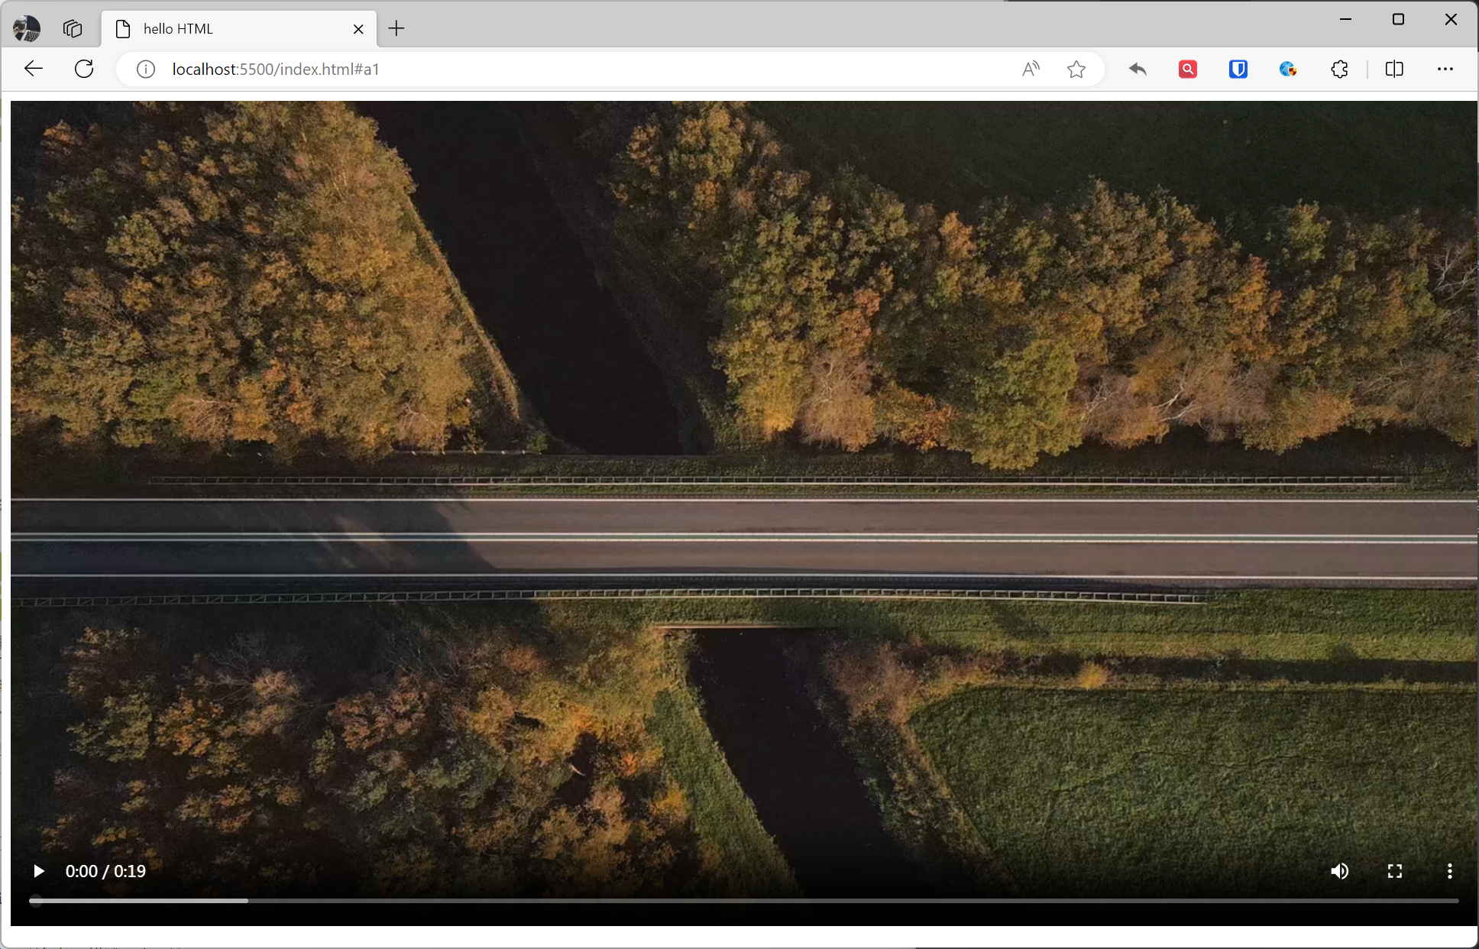
Task: Add page to favorites
Action: click(x=1076, y=70)
